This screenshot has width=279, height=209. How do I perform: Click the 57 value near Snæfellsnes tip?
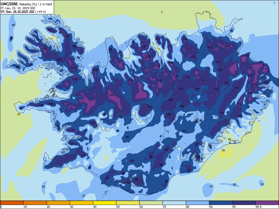tap(19, 114)
